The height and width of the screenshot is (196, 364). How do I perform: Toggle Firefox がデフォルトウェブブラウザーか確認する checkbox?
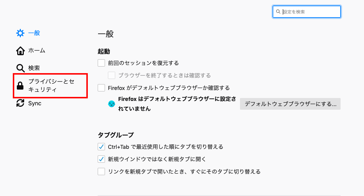101,88
